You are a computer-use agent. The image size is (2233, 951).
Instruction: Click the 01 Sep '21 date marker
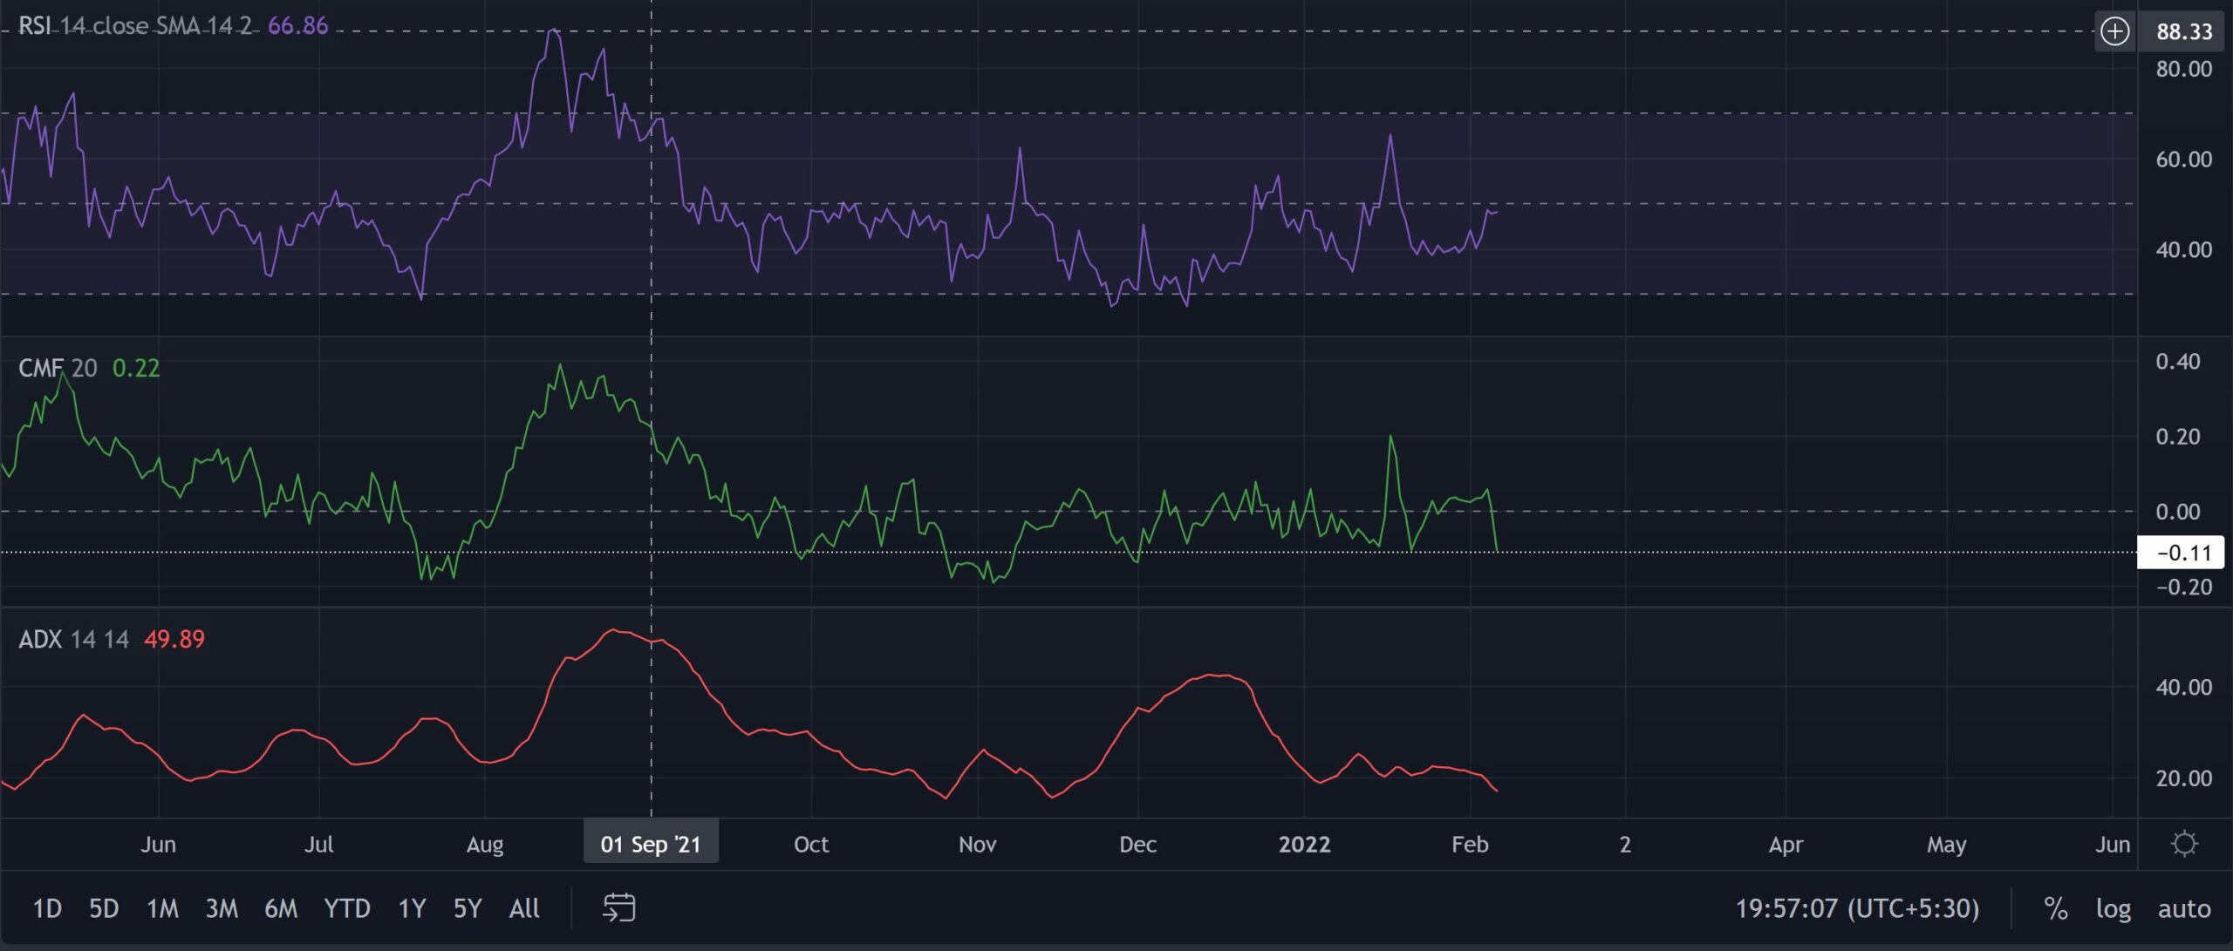[651, 843]
